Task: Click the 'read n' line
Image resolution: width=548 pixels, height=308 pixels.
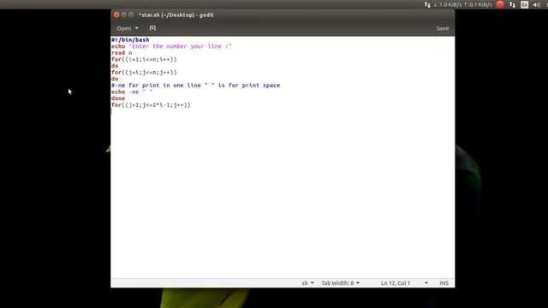Action: (122, 53)
